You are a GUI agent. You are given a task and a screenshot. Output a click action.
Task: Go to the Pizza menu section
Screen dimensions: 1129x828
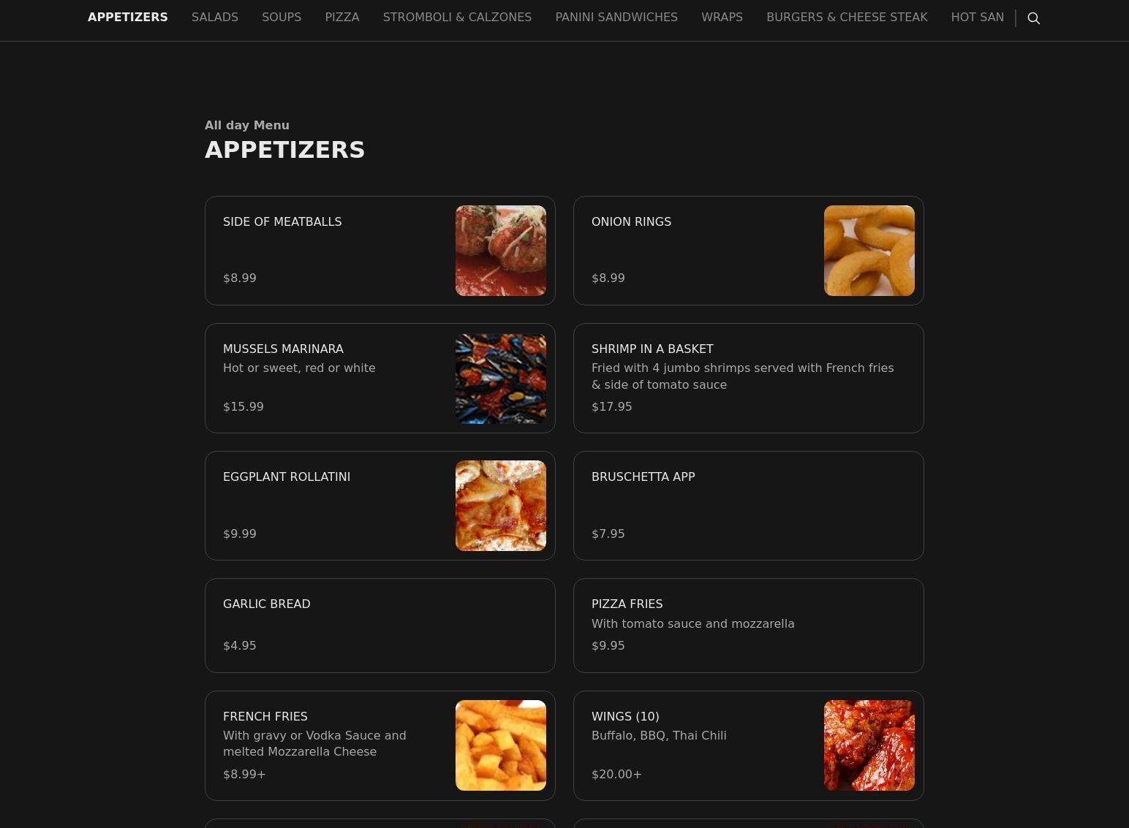tap(342, 17)
